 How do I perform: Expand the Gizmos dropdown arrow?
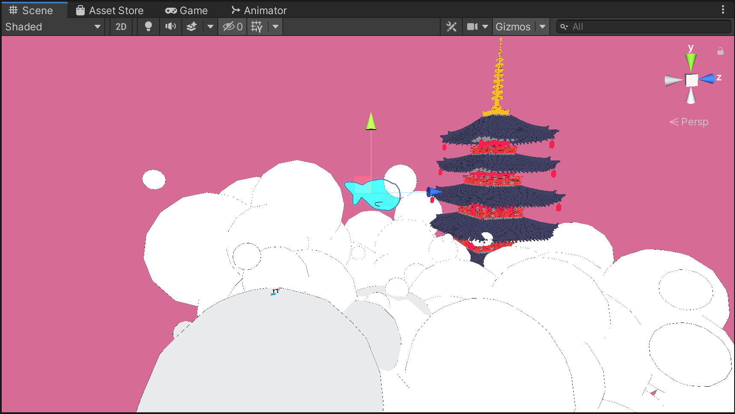542,27
